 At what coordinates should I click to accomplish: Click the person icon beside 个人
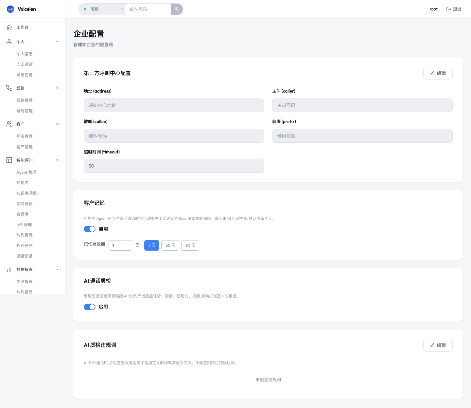9,42
